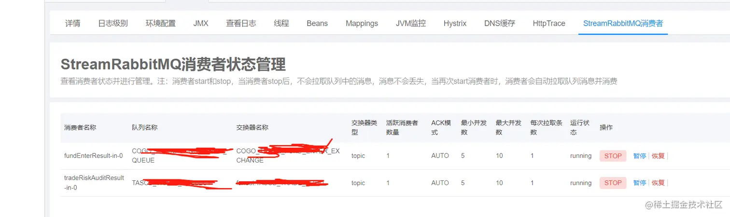Select the StreamRabbitMQ消费者 tab
730x217 pixels.
coord(623,23)
